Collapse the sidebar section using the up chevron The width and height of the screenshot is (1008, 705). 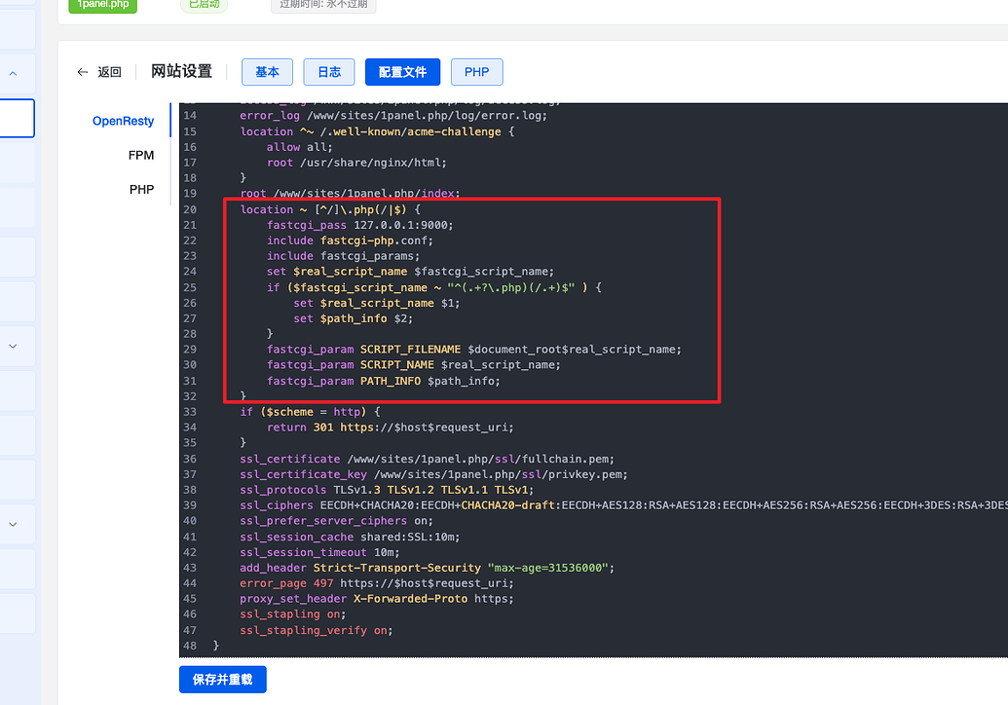(x=13, y=73)
